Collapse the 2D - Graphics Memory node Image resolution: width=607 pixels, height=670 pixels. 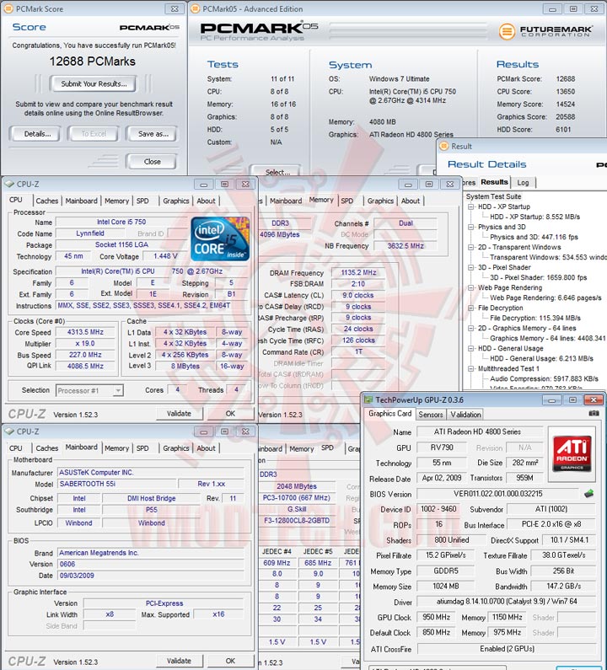(470, 328)
